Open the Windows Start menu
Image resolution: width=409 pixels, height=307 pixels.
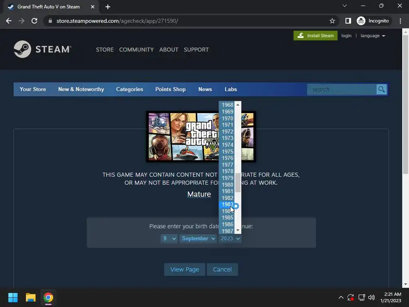[x=13, y=297]
